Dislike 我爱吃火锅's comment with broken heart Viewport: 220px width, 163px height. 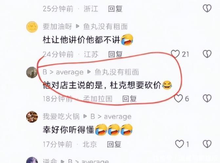[207, 144]
